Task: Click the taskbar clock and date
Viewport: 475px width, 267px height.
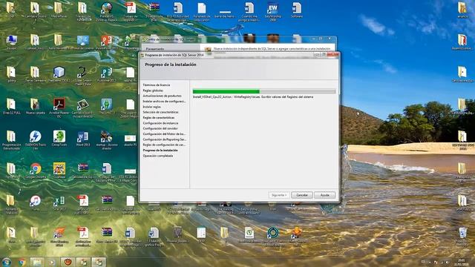Action: pos(462,262)
